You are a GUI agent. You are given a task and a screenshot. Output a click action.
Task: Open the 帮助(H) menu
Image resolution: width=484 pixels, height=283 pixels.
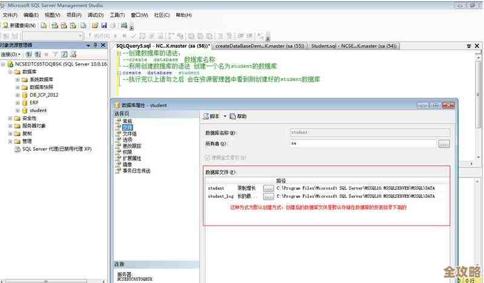(x=184, y=14)
